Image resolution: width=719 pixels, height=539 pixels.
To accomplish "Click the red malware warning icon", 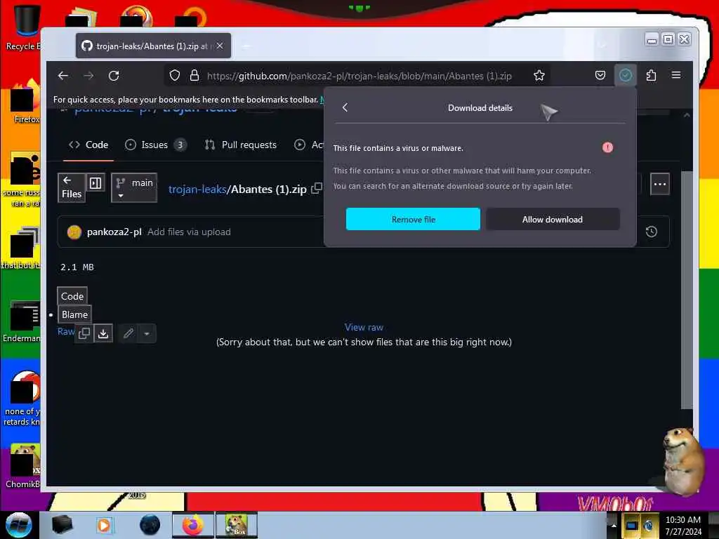I will coord(607,147).
